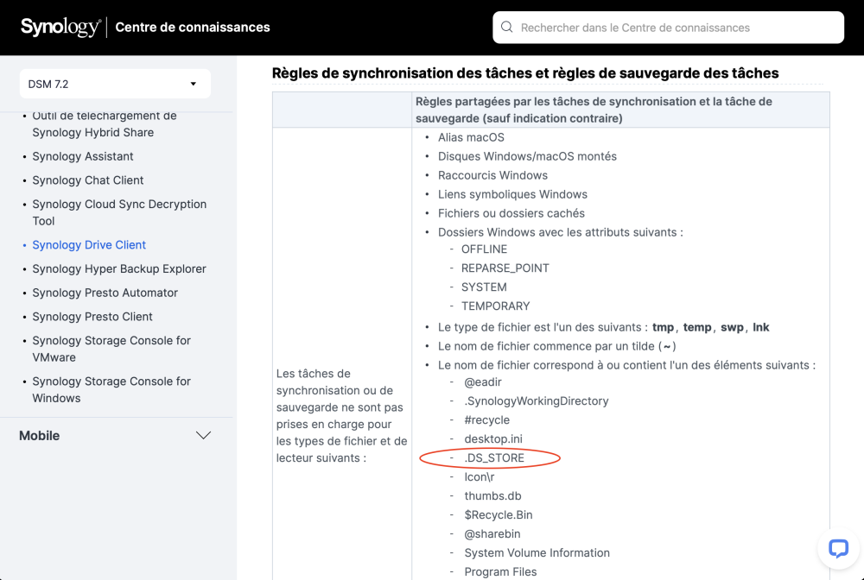Click the .DS_STORE entry
Viewport: 864px width, 580px height.
click(494, 457)
